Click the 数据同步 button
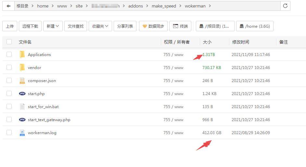This screenshot has width=306, height=167. click(x=153, y=26)
